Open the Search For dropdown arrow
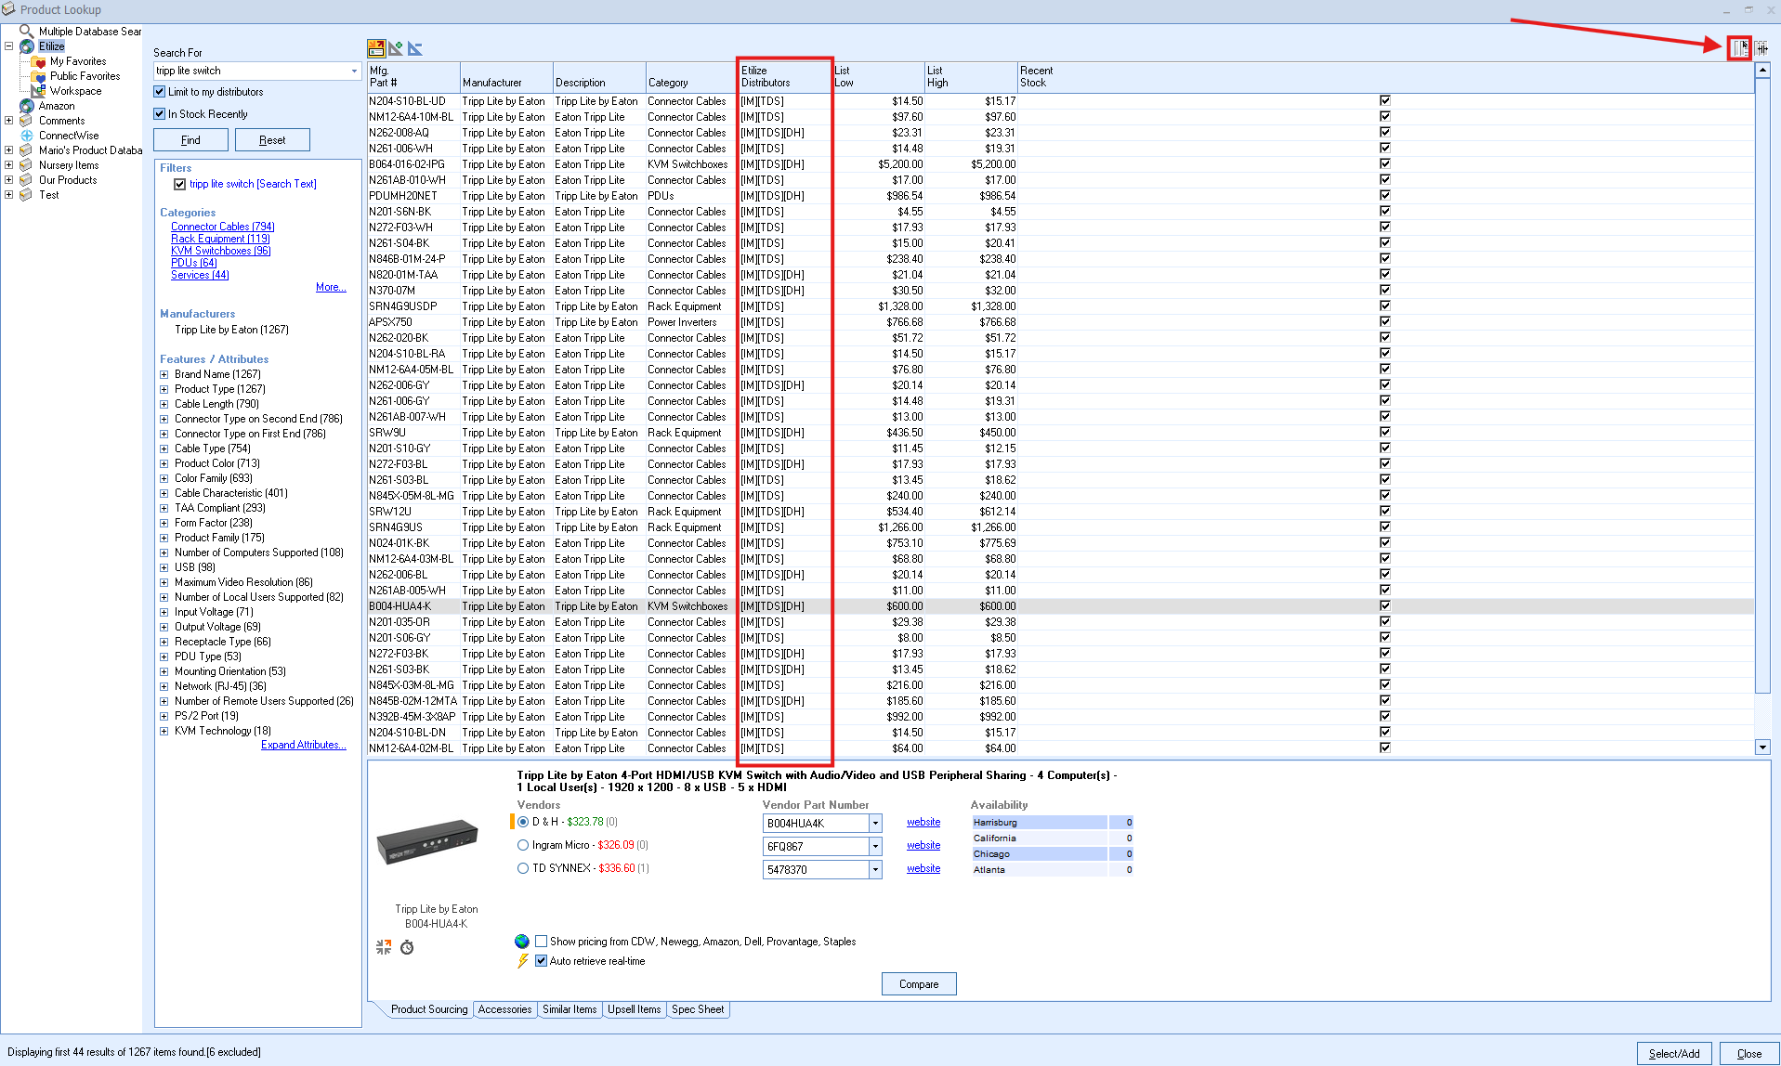The height and width of the screenshot is (1066, 1781). 354,71
